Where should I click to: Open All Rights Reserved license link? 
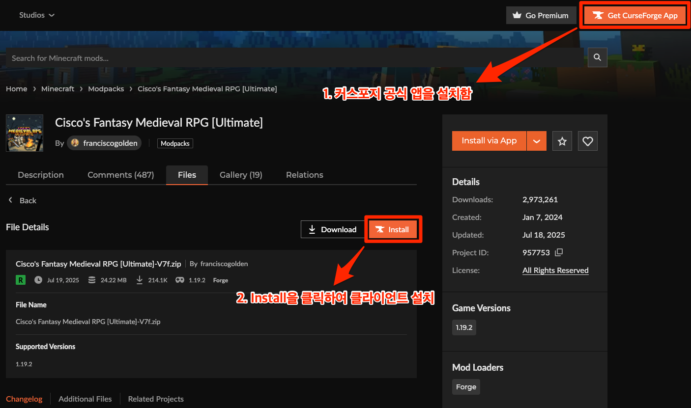click(555, 270)
